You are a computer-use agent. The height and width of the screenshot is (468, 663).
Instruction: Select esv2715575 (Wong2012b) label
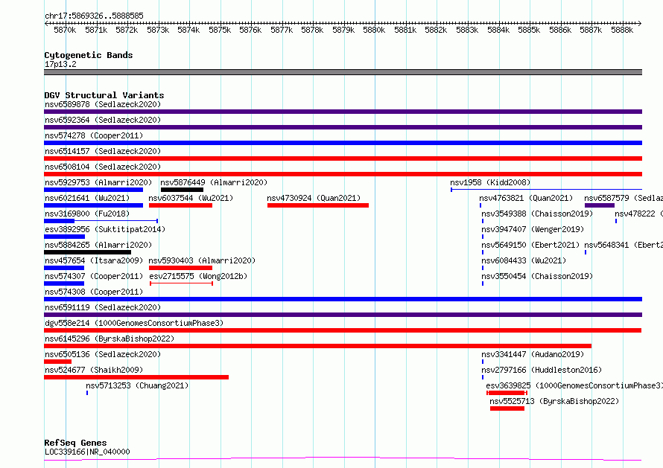198,276
